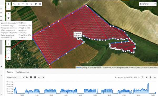The image size is (158, 96).
Task: Stop the track playback
Action: pos(35,77)
